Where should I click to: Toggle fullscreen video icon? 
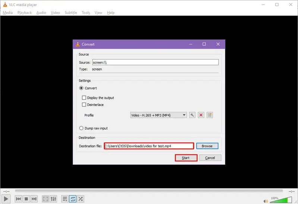pyautogui.click(x=46, y=199)
